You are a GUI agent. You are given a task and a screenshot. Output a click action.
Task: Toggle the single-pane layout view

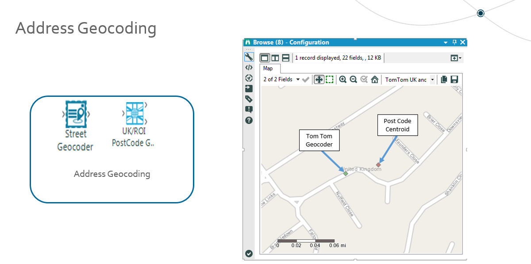(264, 57)
